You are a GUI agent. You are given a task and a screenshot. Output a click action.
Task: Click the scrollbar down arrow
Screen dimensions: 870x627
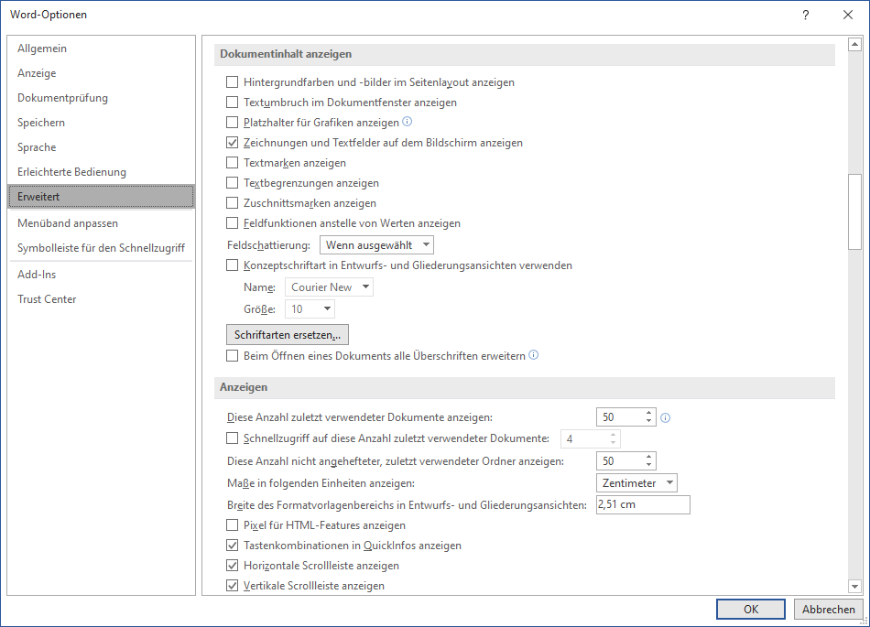click(x=854, y=586)
